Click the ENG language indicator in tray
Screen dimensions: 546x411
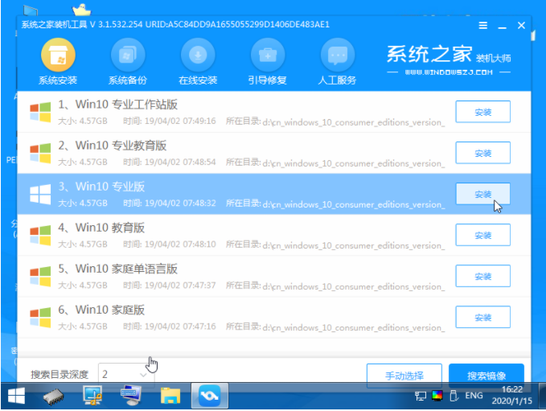[474, 396]
